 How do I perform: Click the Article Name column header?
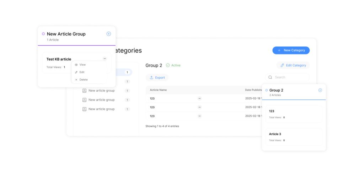point(158,90)
